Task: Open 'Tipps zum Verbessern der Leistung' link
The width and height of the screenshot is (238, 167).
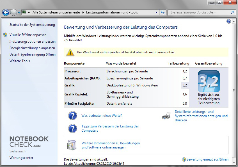Action: click(x=110, y=129)
